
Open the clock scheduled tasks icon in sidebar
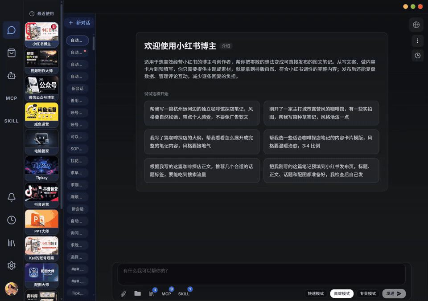pyautogui.click(x=12, y=220)
